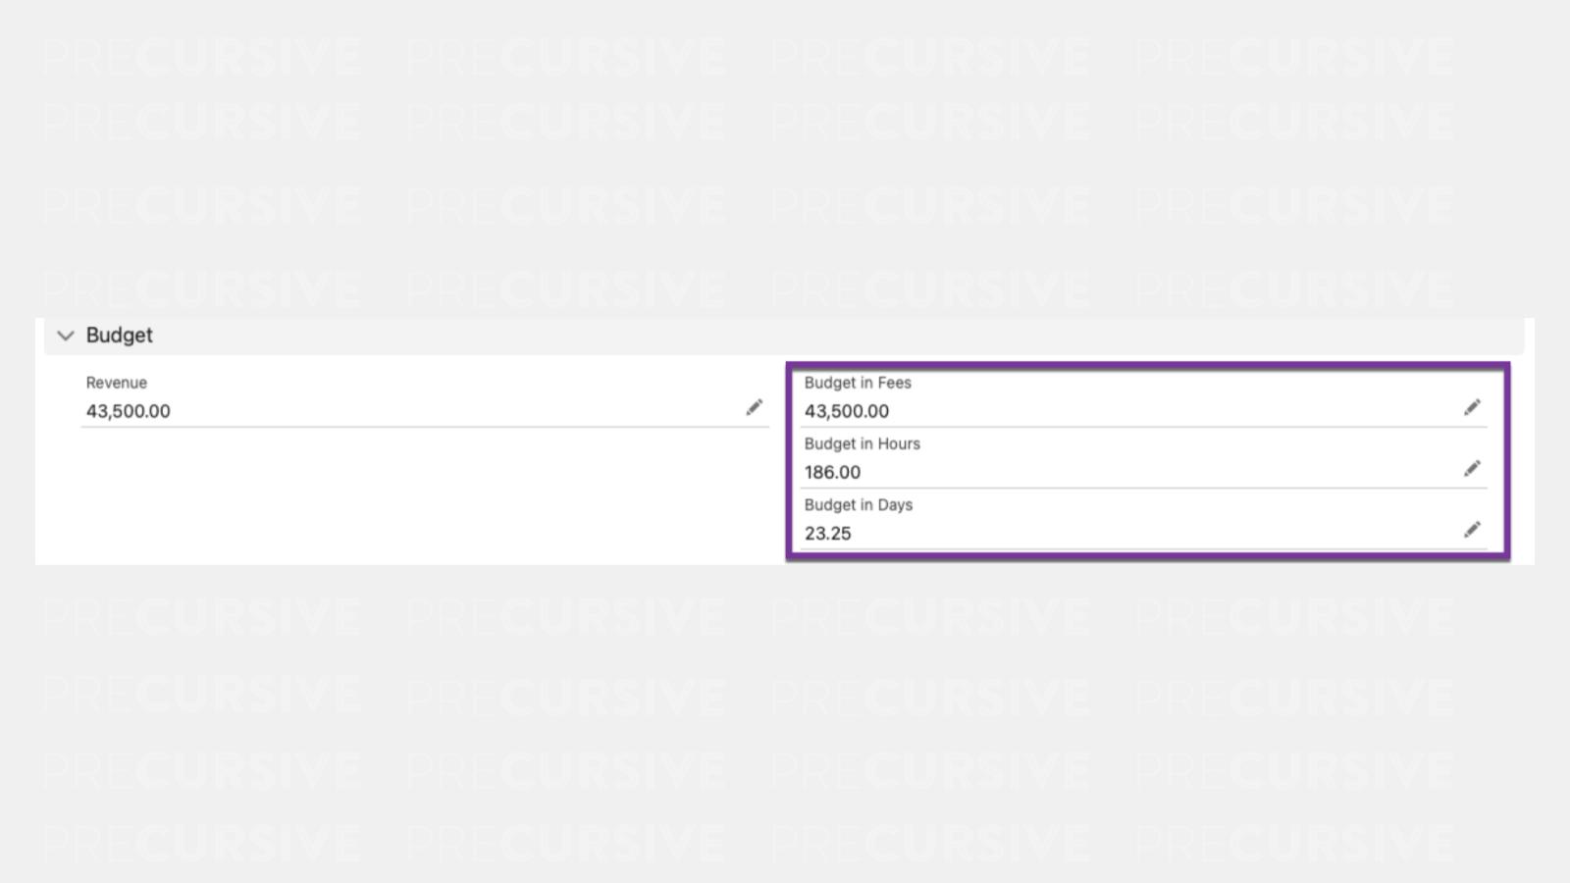Click the edit pencil beside Budget in Days

[1473, 529]
